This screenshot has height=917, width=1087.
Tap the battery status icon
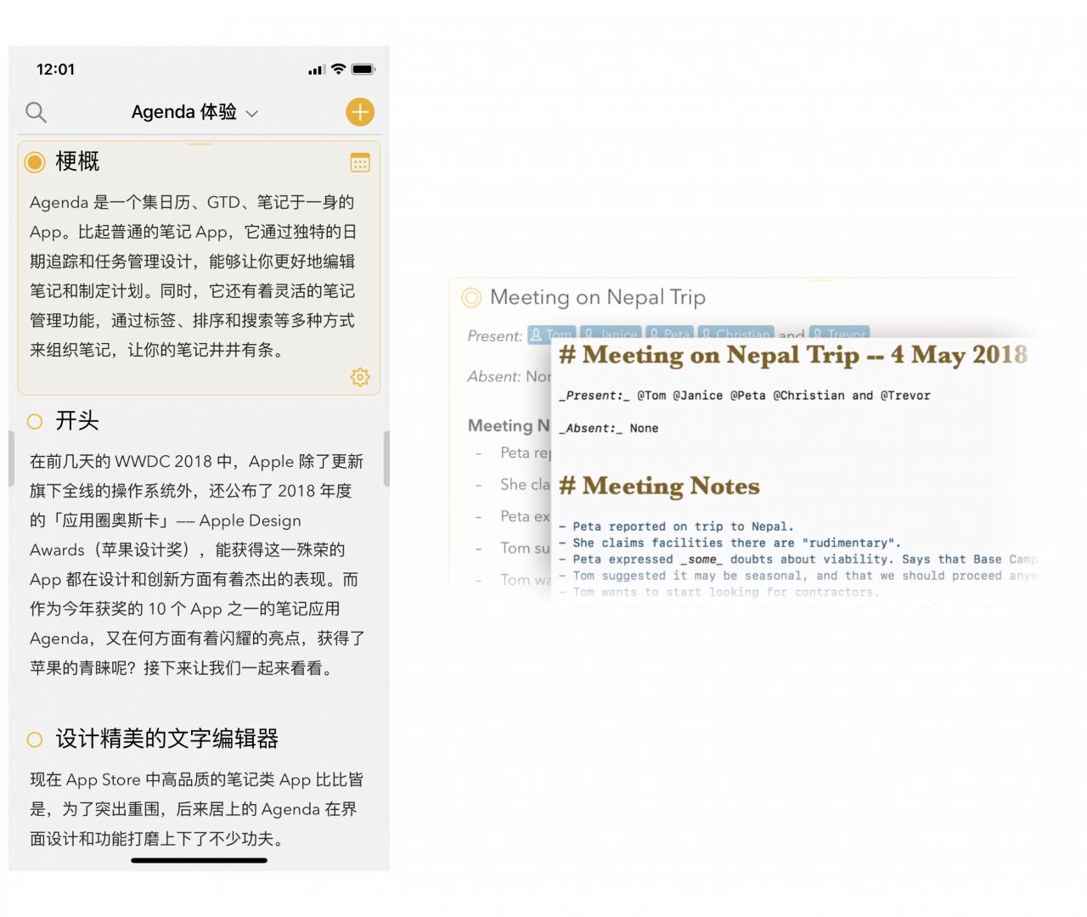(x=363, y=69)
